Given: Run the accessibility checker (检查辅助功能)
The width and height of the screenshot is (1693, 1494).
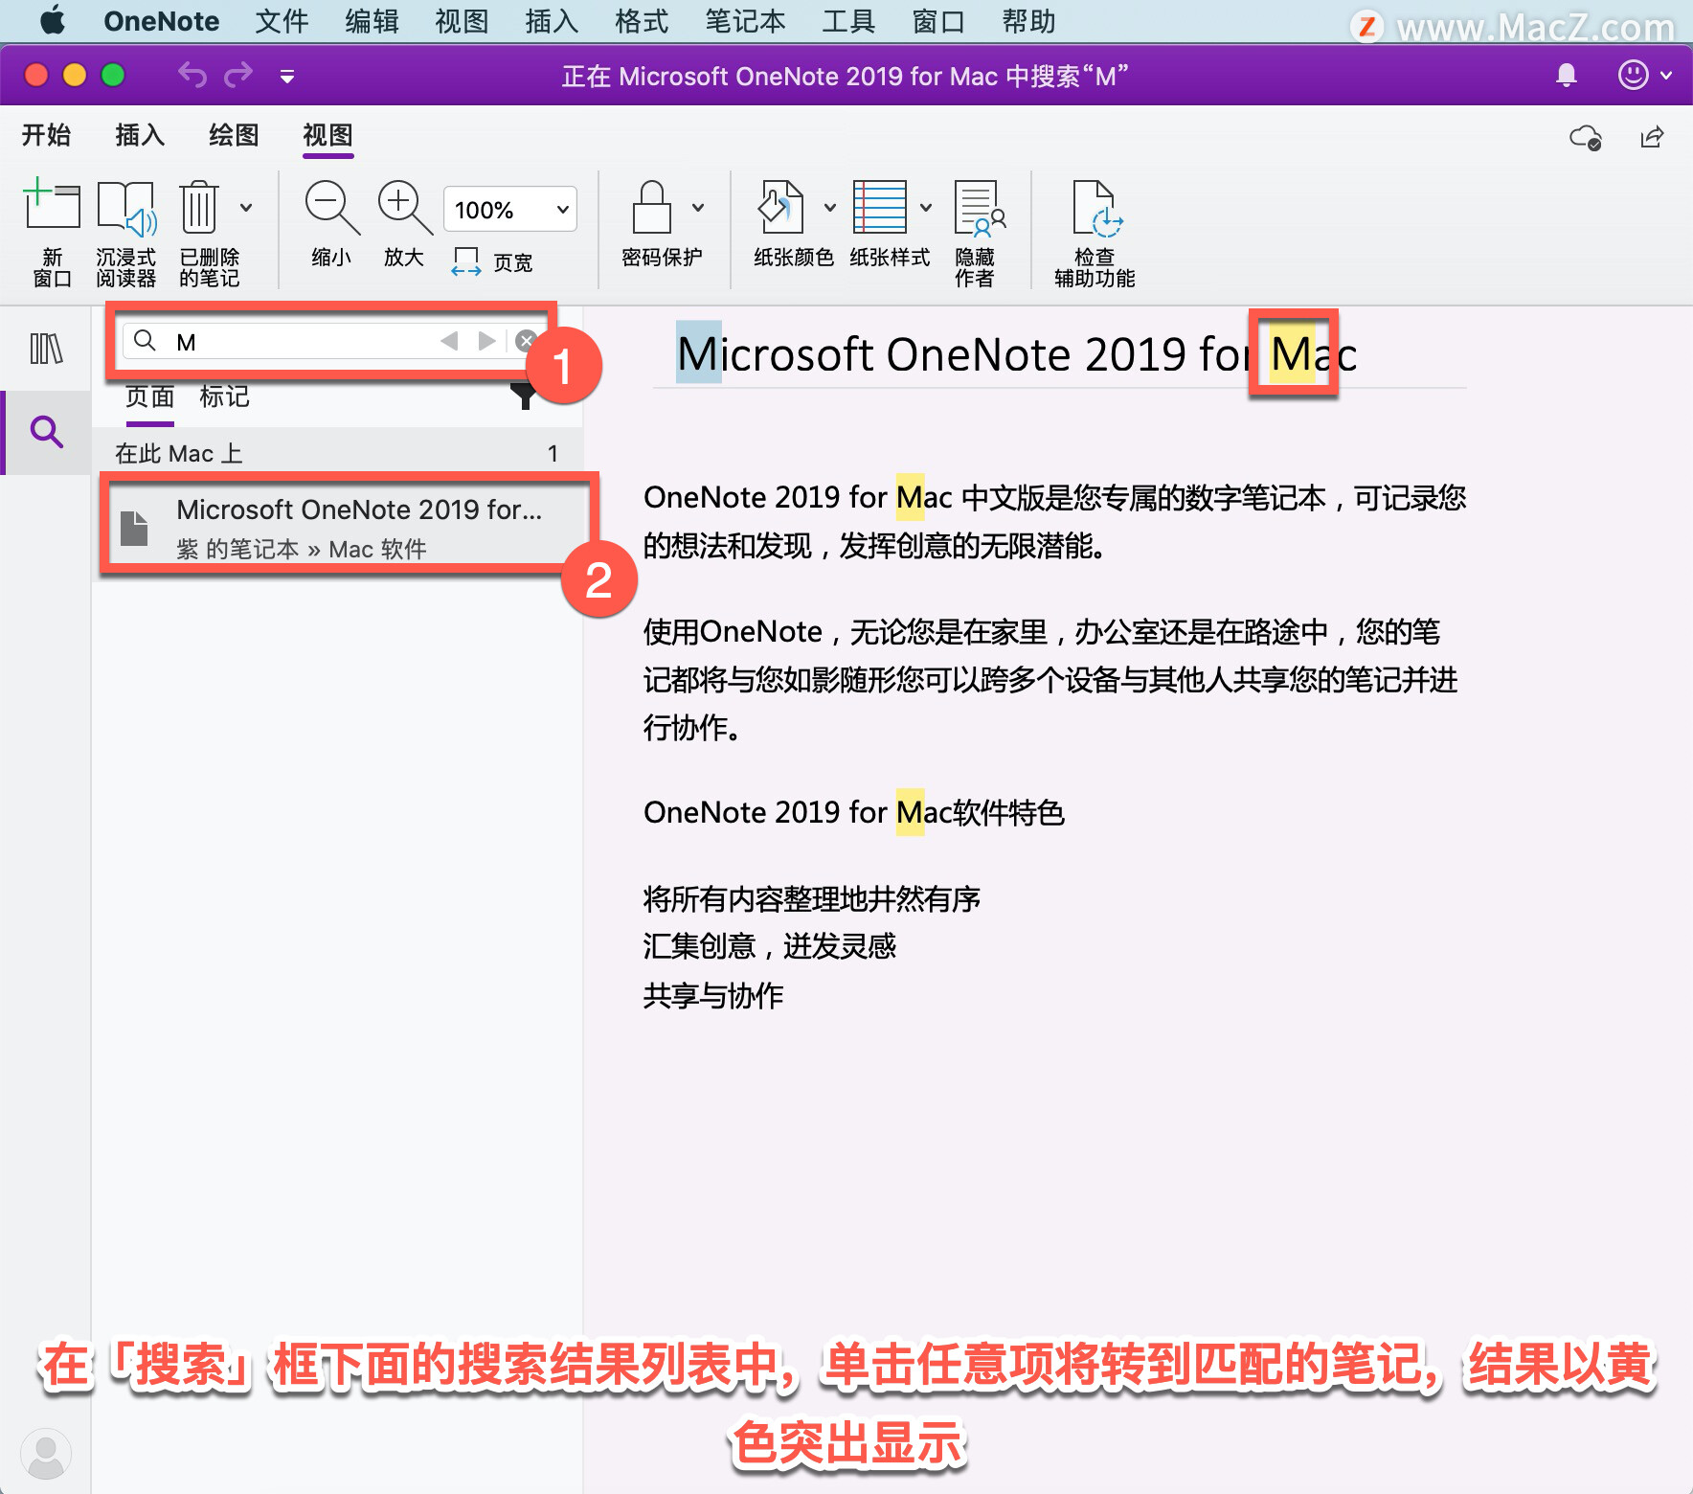Looking at the screenshot, I should click(x=1095, y=233).
